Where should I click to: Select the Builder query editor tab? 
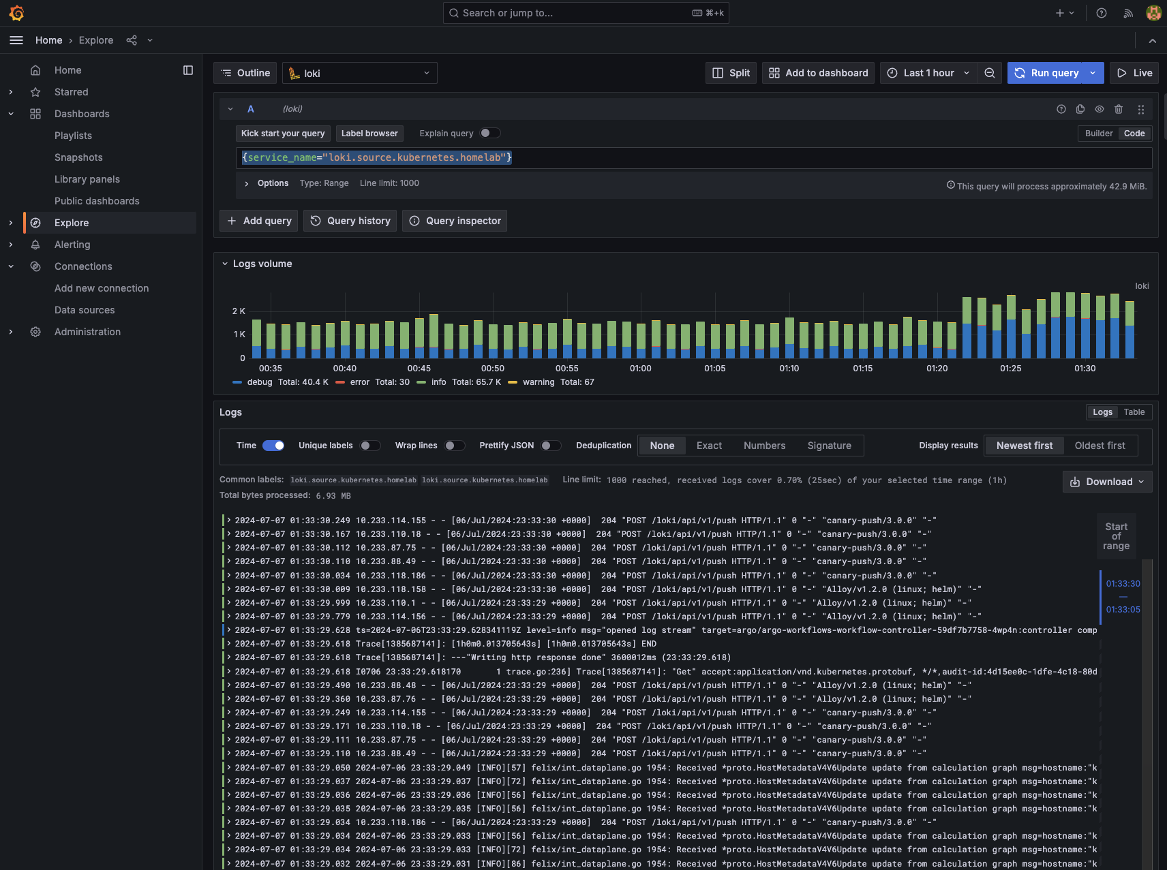[x=1097, y=134]
